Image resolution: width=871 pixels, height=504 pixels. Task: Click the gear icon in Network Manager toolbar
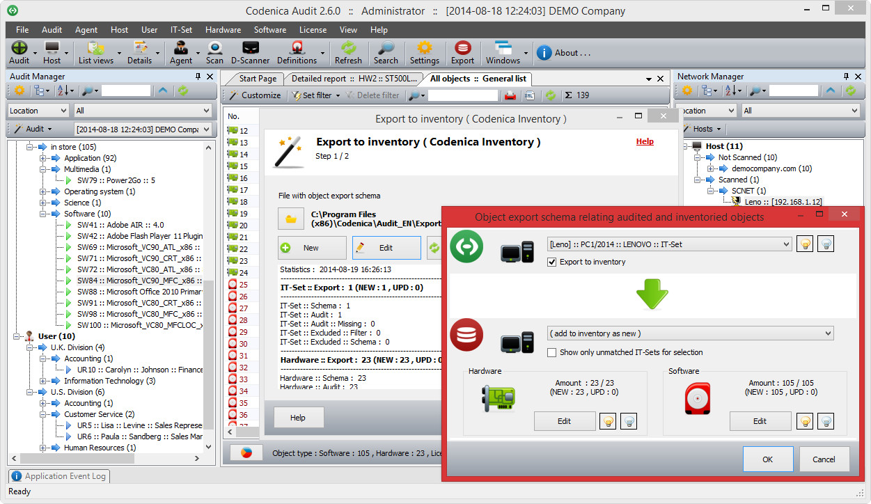[x=687, y=90]
